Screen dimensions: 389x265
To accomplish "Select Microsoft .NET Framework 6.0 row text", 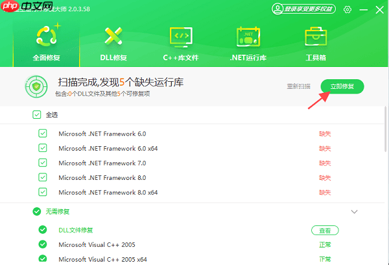I will [x=102, y=134].
